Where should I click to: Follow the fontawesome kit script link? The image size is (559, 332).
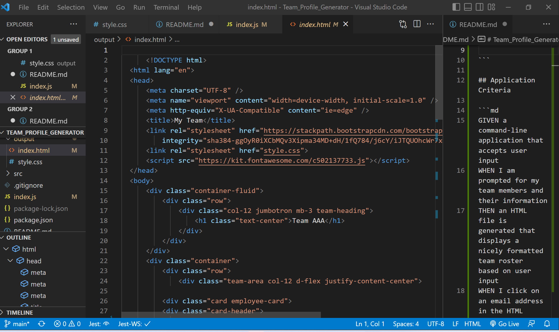pos(282,161)
